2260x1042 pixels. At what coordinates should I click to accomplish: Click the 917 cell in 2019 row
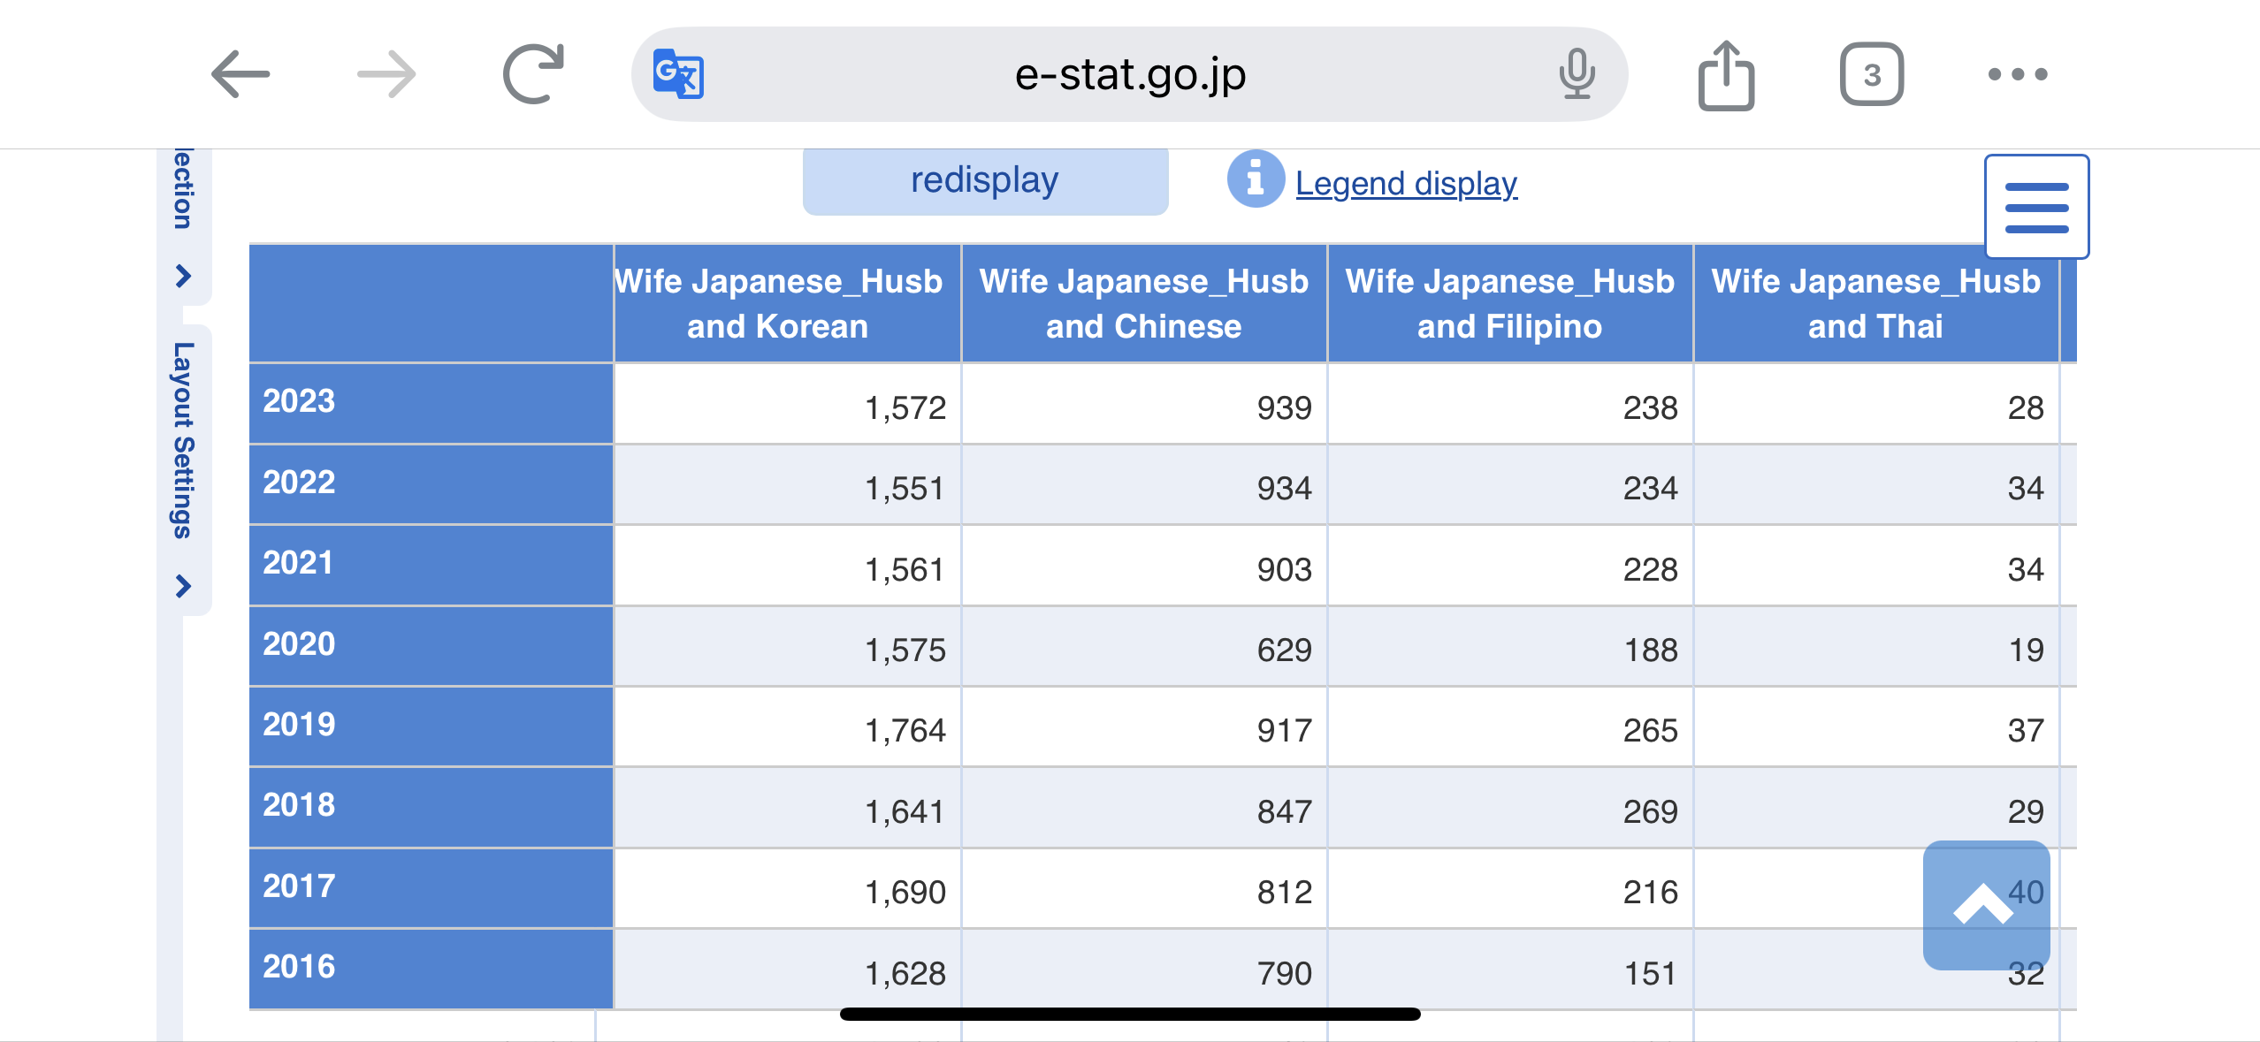tap(1144, 727)
